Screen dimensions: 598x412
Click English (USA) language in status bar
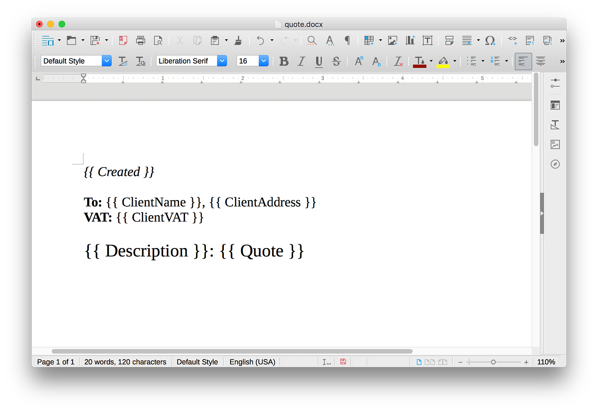252,362
